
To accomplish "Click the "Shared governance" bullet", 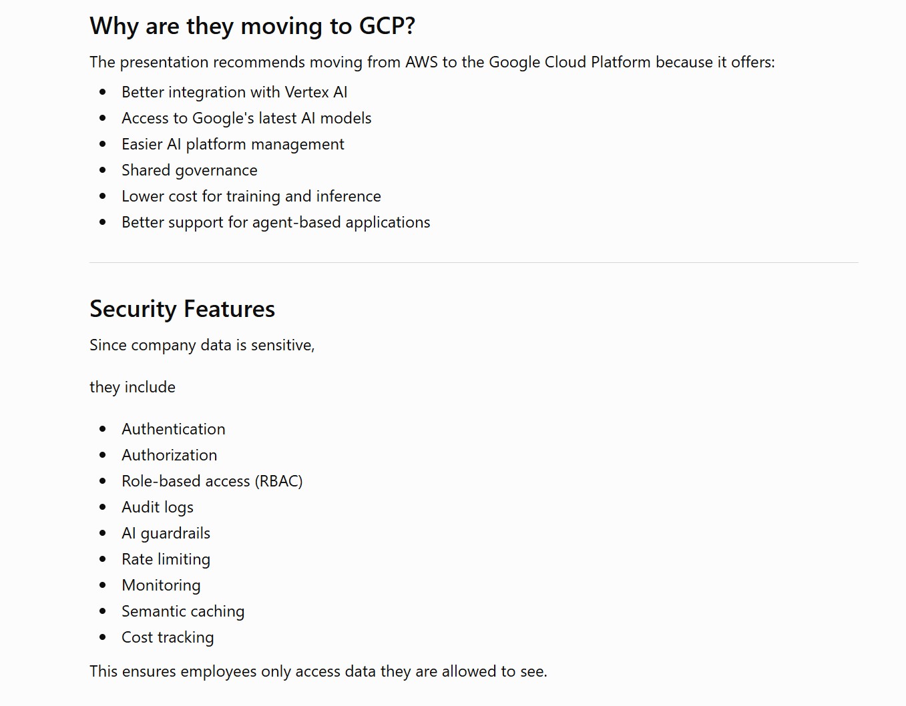I will coord(190,170).
